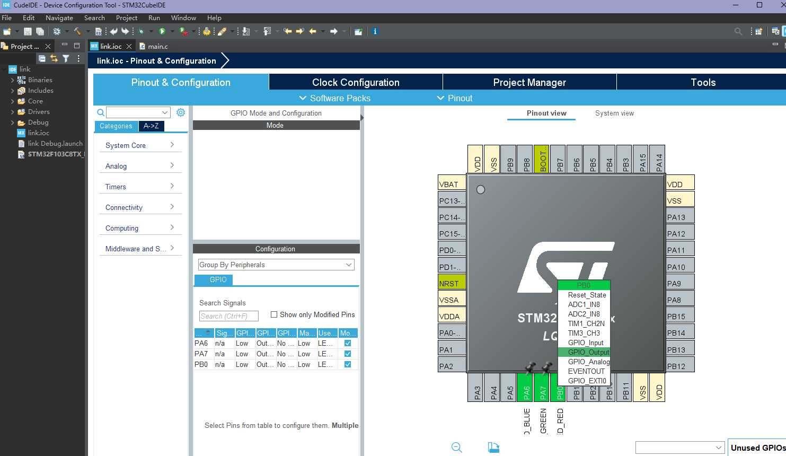Open the unused pins dropdown at bottom right

(x=680, y=448)
